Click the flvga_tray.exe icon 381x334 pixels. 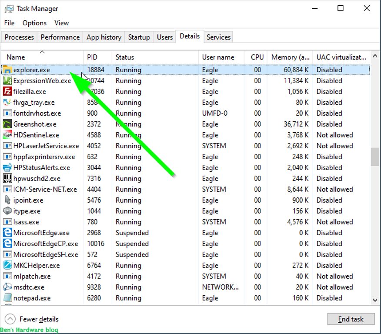pos(7,102)
